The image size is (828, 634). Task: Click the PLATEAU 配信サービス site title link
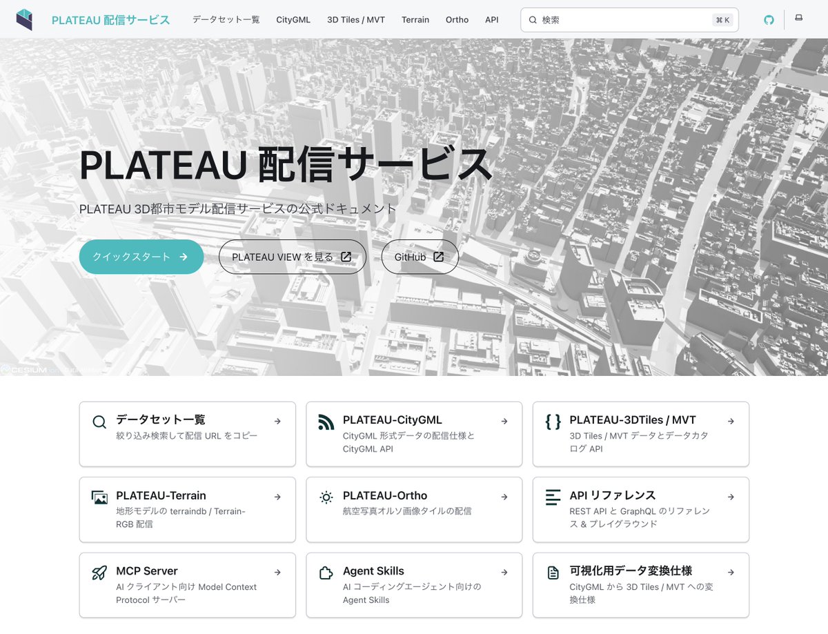coord(111,20)
